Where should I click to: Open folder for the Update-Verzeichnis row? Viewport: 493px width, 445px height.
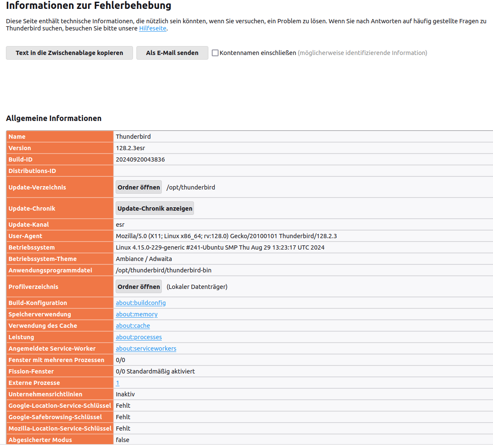138,187
